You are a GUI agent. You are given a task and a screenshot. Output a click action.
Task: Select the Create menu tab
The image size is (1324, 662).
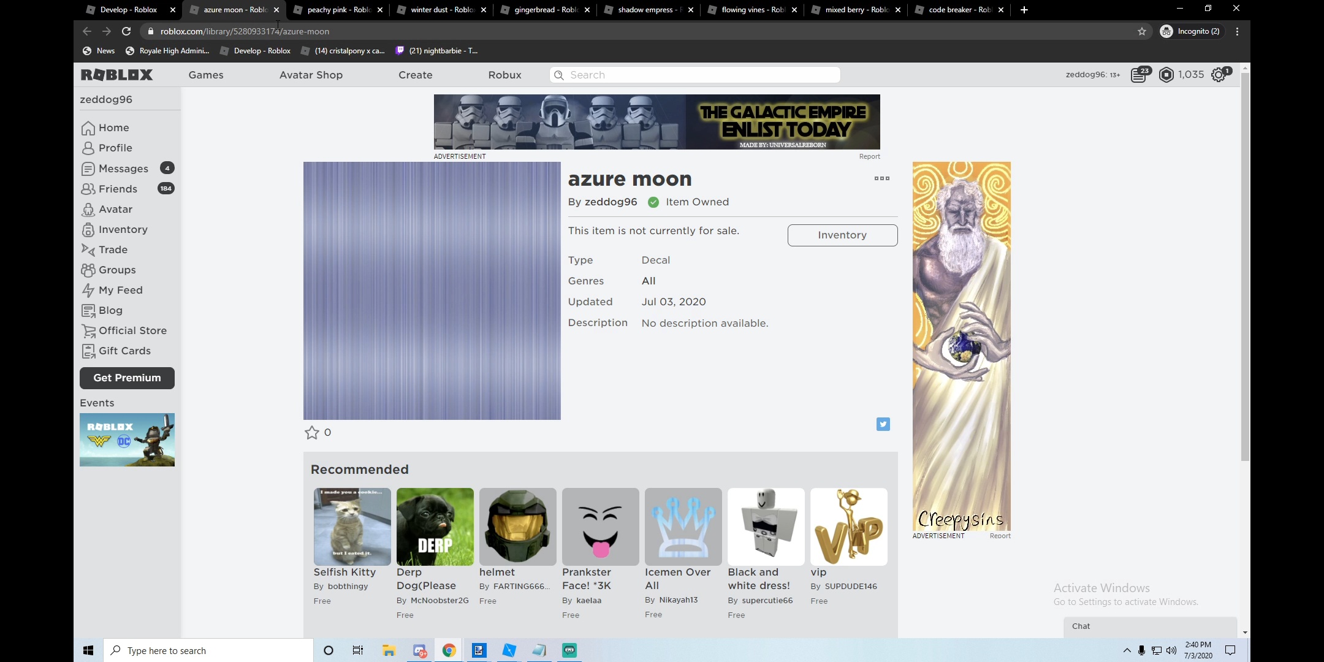(414, 74)
